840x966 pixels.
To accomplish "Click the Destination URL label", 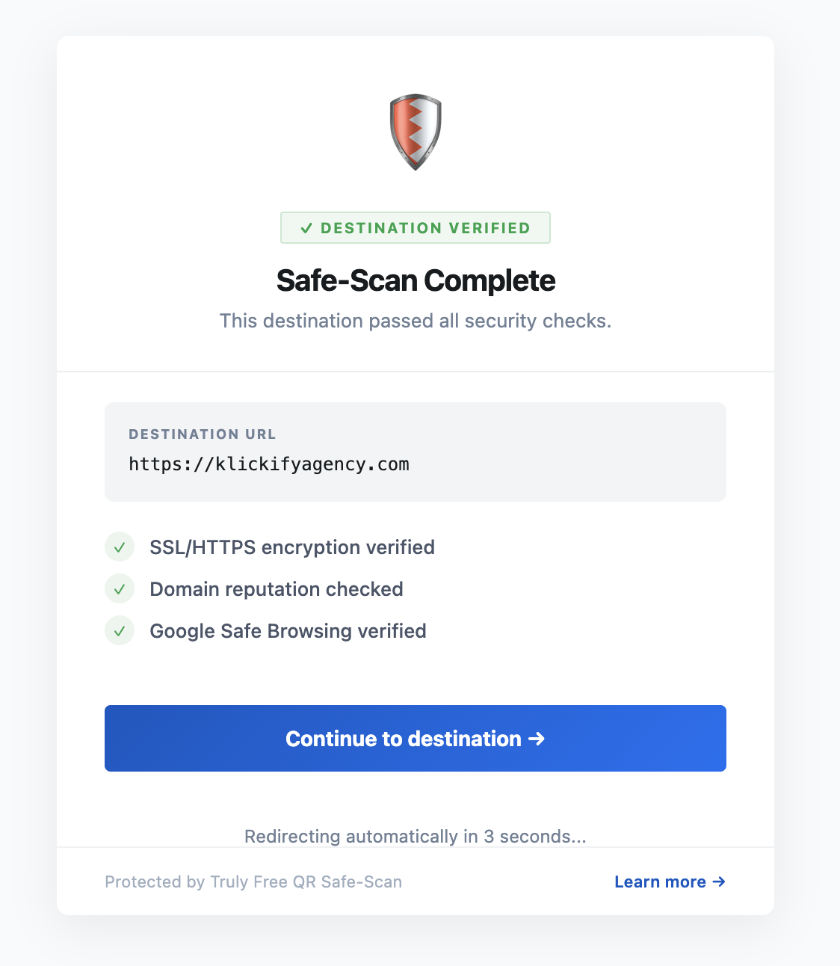I will pyautogui.click(x=203, y=434).
